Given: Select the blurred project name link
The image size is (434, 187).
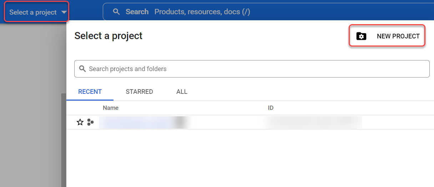Looking at the screenshot, I should [x=143, y=122].
